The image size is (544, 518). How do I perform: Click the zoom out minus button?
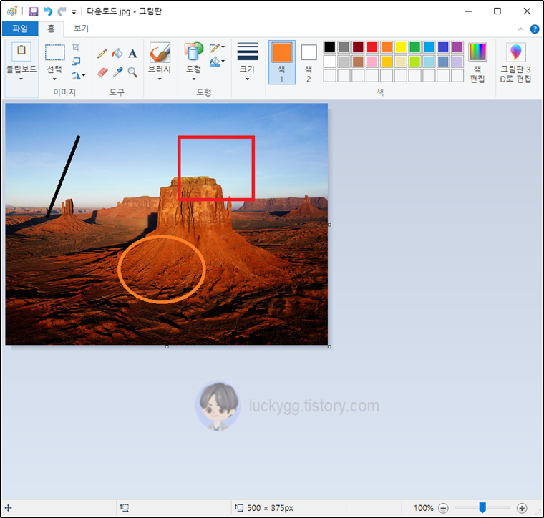click(443, 508)
